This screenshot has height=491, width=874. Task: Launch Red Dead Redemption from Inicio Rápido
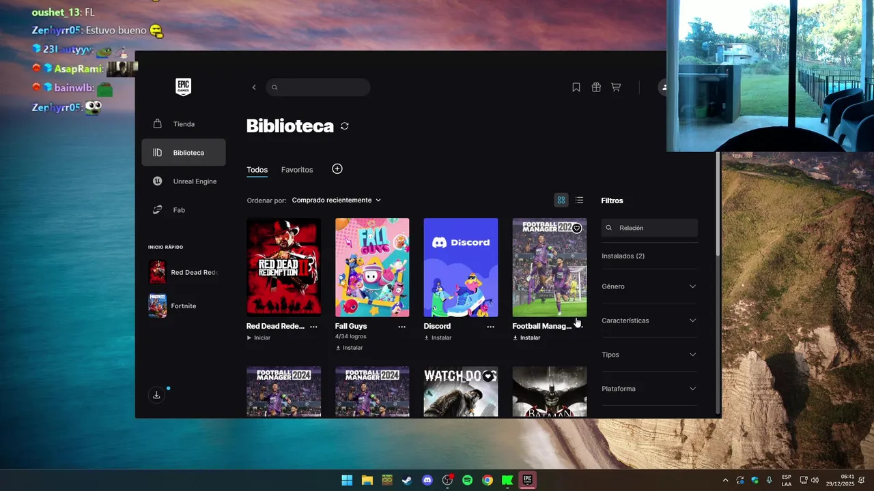(183, 272)
